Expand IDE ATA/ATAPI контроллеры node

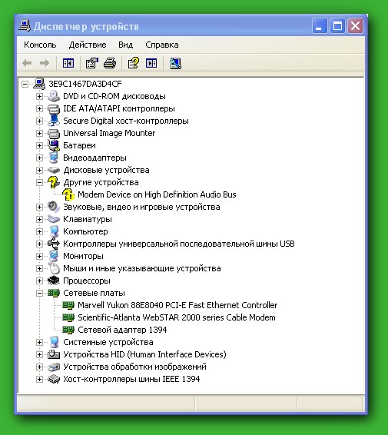click(x=39, y=109)
